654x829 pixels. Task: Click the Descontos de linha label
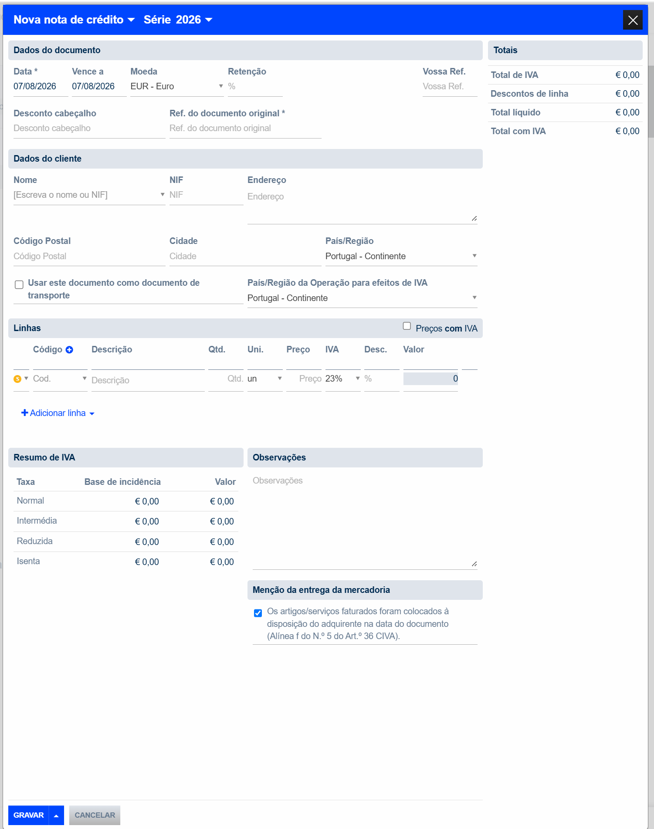(529, 94)
